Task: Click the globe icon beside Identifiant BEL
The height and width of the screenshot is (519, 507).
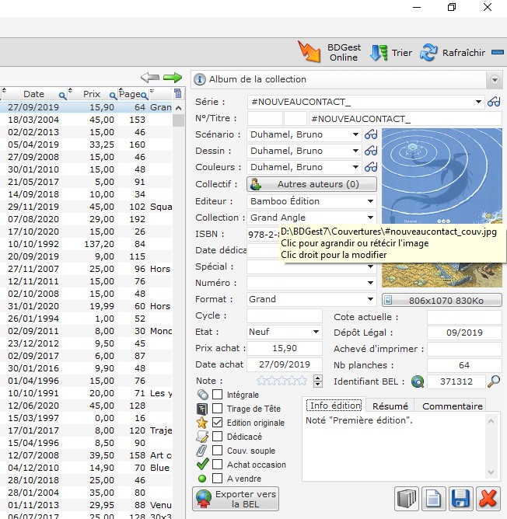Action: tap(418, 381)
